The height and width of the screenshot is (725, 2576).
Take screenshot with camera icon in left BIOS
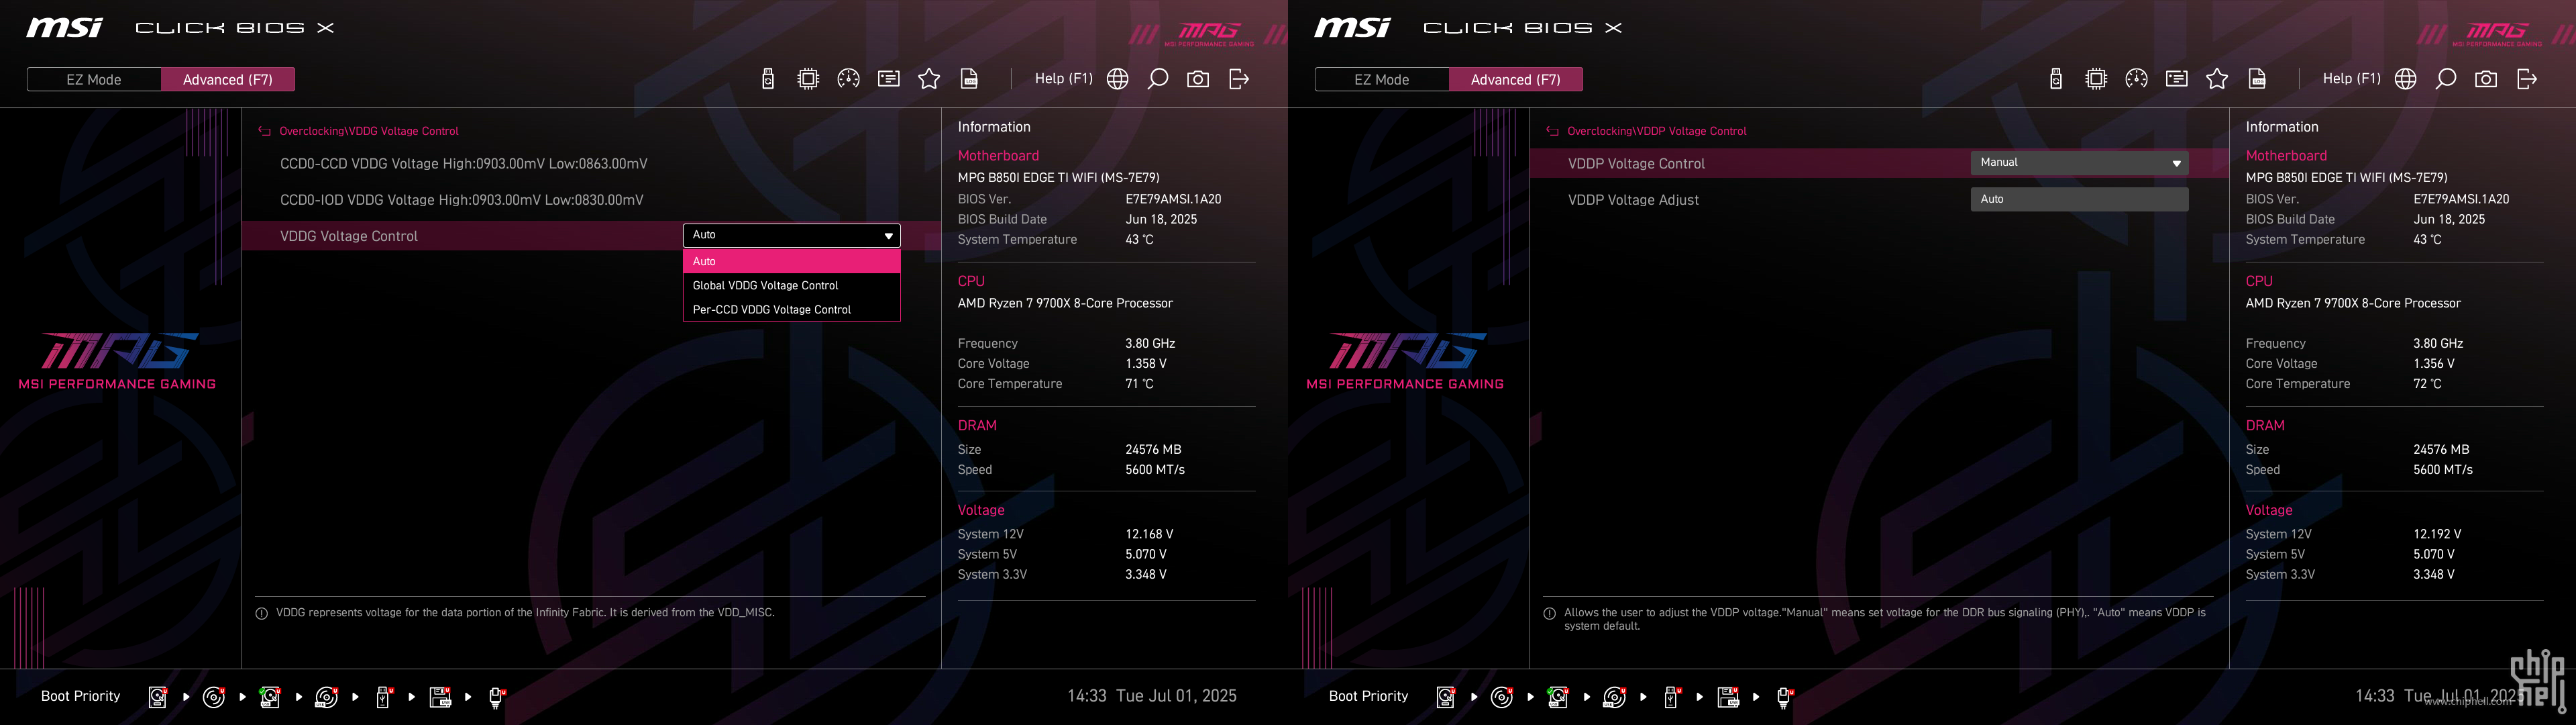[x=1198, y=79]
